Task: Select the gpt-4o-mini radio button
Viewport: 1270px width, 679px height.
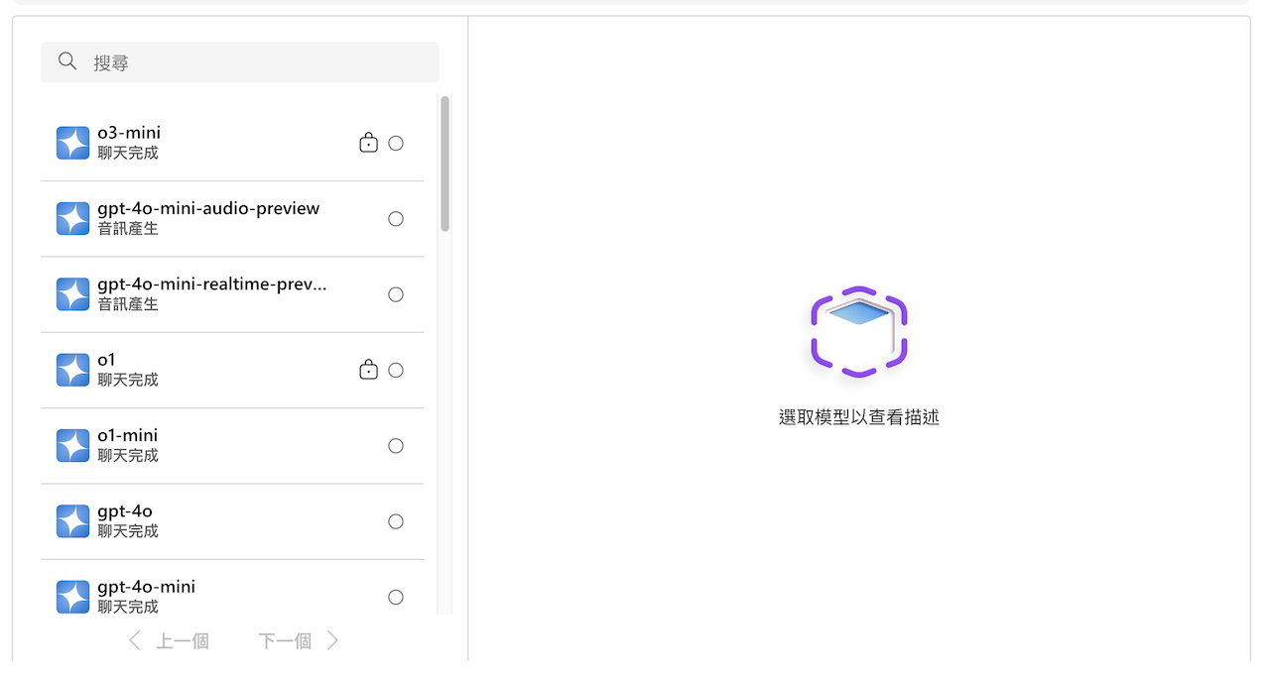Action: (x=396, y=597)
